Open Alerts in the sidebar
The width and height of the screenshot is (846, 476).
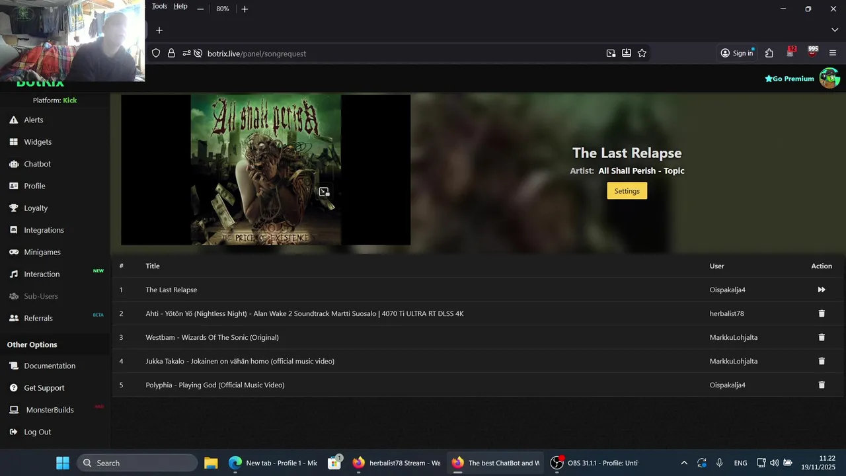point(33,120)
